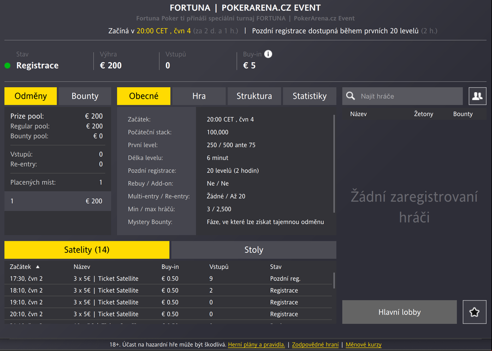Click the 3 / 2,500 players value
This screenshot has width=492, height=351.
click(219, 209)
